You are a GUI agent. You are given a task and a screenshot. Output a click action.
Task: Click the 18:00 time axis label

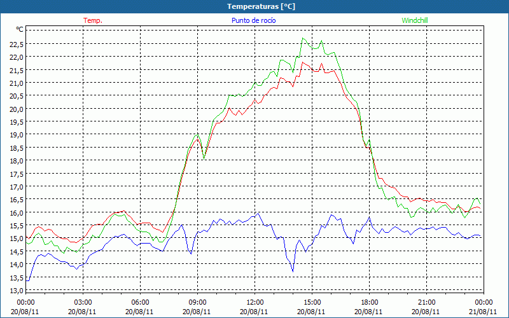[370, 303]
